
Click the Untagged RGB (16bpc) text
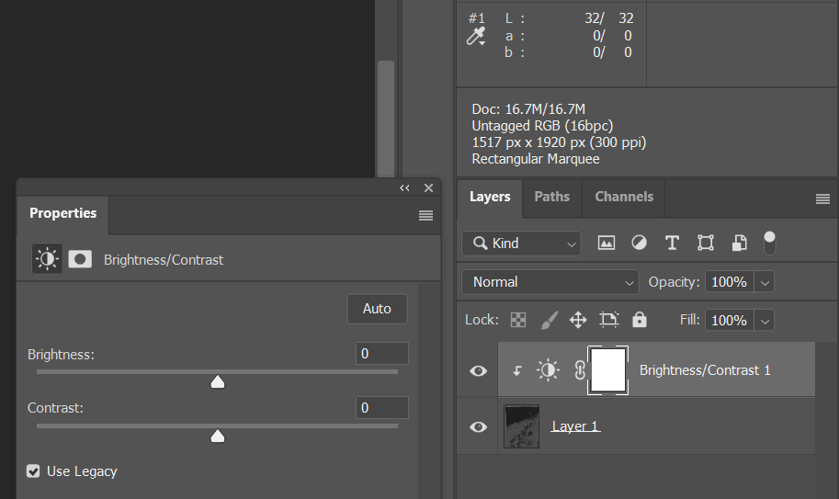pyautogui.click(x=542, y=126)
